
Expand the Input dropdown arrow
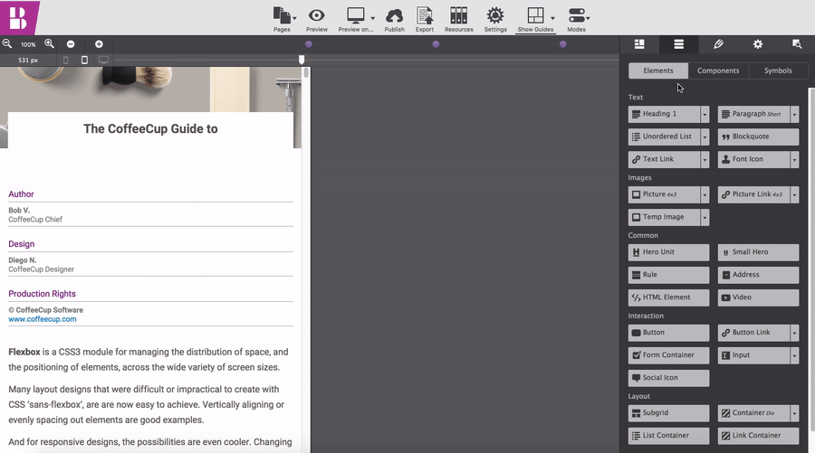794,355
